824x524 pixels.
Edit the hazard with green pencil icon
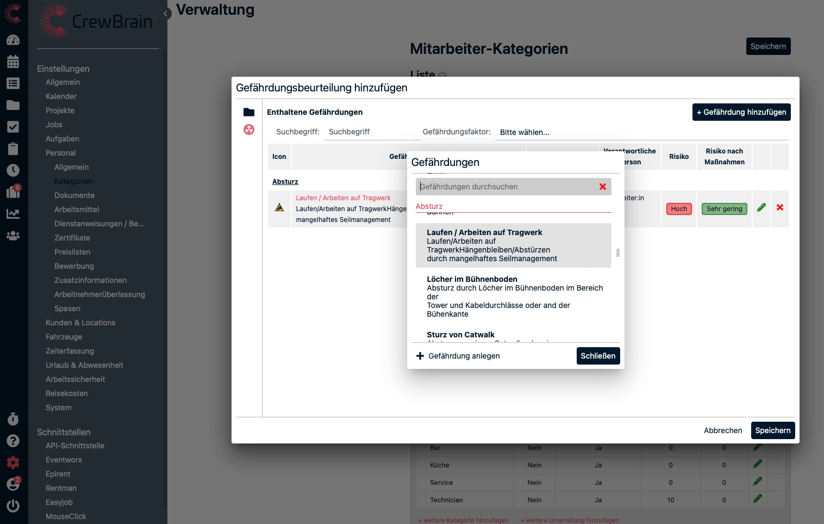(x=761, y=207)
